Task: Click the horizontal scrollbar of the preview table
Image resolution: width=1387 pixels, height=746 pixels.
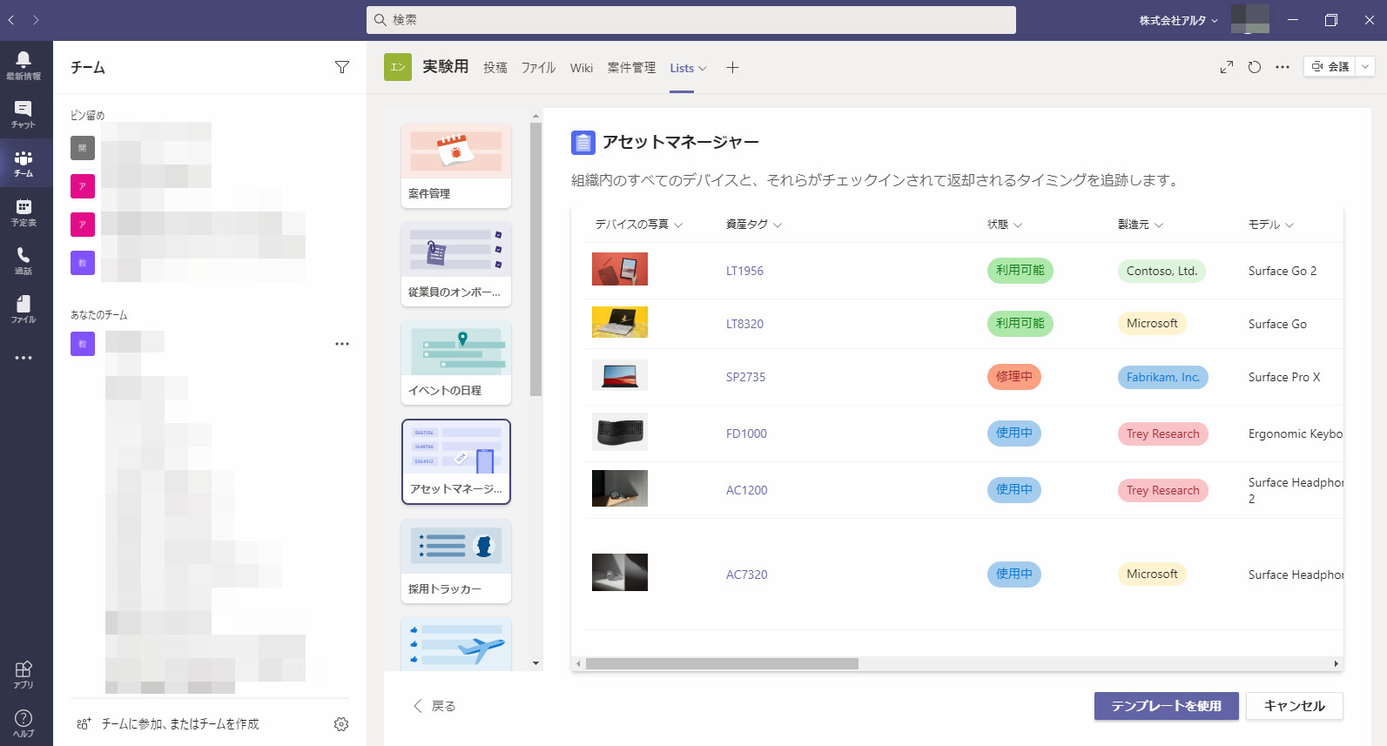Action: pyautogui.click(x=722, y=664)
